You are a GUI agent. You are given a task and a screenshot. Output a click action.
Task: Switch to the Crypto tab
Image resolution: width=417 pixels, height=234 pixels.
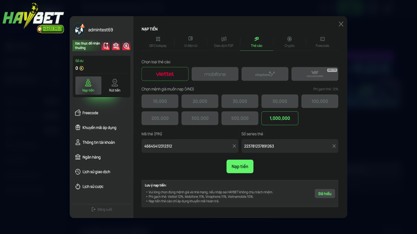[x=289, y=42]
